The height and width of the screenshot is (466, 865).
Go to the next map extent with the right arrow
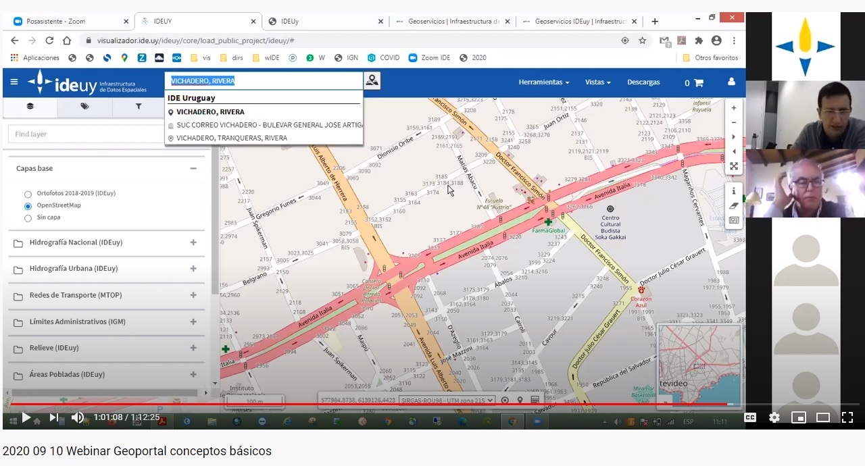pos(734,137)
